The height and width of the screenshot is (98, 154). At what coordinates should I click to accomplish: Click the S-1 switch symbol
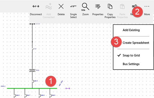[x=33, y=49]
